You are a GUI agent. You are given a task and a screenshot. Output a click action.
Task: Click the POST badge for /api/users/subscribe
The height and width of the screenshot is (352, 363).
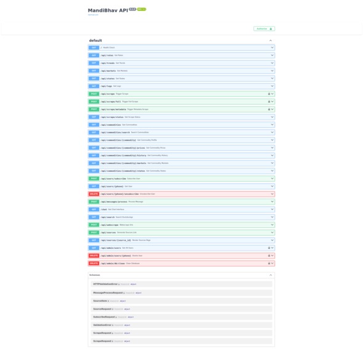(x=94, y=179)
